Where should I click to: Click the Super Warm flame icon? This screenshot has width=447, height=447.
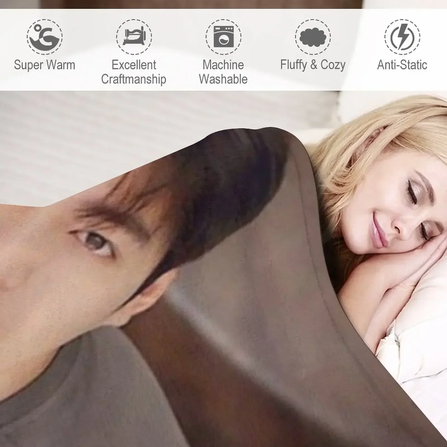(x=45, y=37)
